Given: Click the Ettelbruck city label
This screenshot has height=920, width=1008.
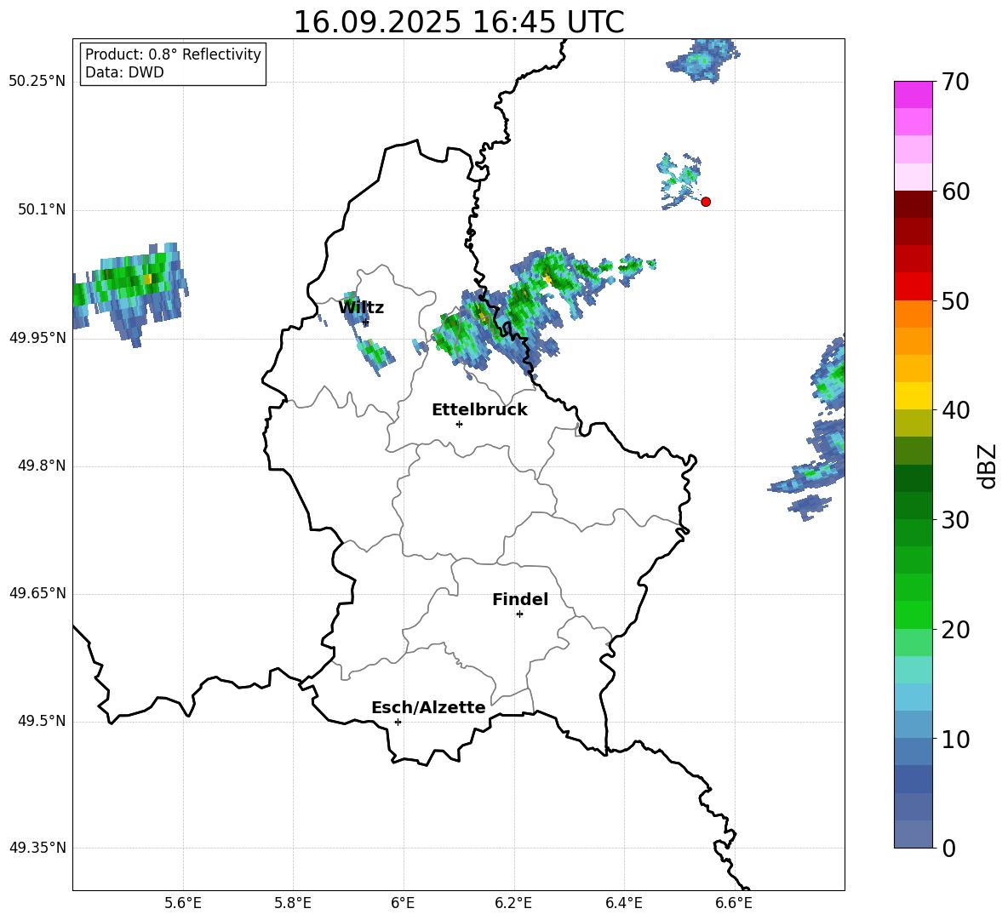Looking at the screenshot, I should [479, 410].
